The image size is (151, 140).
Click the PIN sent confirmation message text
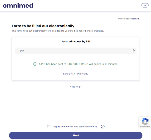tap(78, 64)
